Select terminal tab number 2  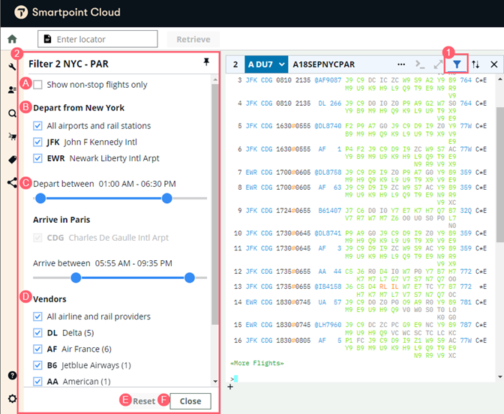click(x=235, y=64)
